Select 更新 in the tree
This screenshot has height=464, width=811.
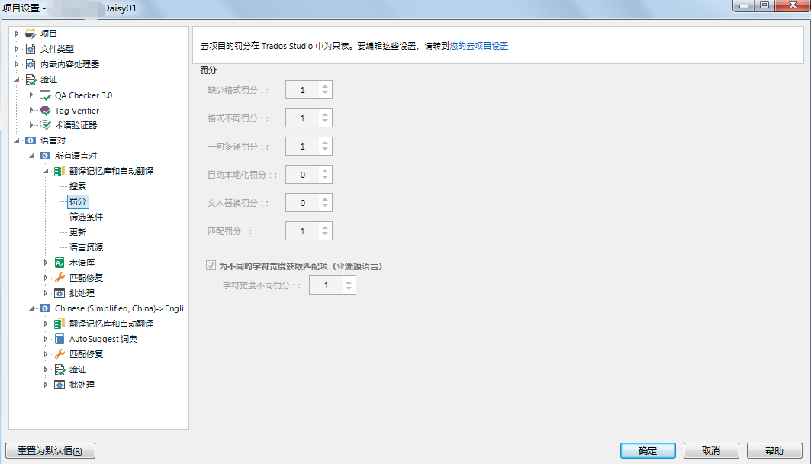[x=78, y=232]
